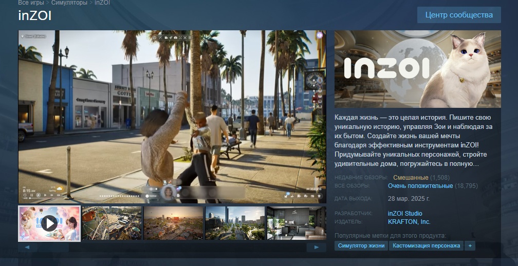
Task: Select the Симулятор жизни tag
Action: click(361, 245)
